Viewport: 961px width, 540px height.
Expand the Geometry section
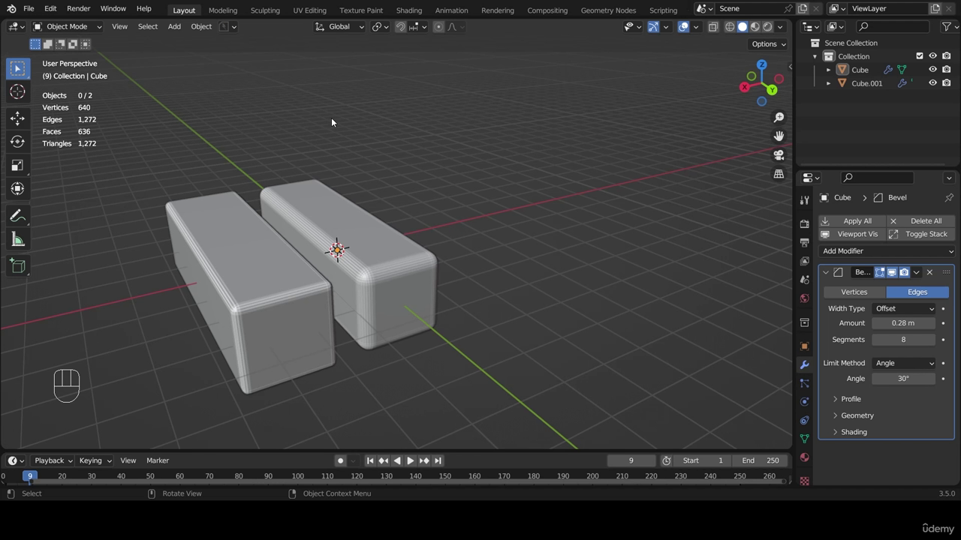point(857,415)
